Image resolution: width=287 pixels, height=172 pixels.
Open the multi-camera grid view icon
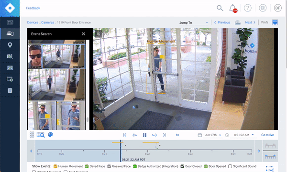[x=32, y=135]
